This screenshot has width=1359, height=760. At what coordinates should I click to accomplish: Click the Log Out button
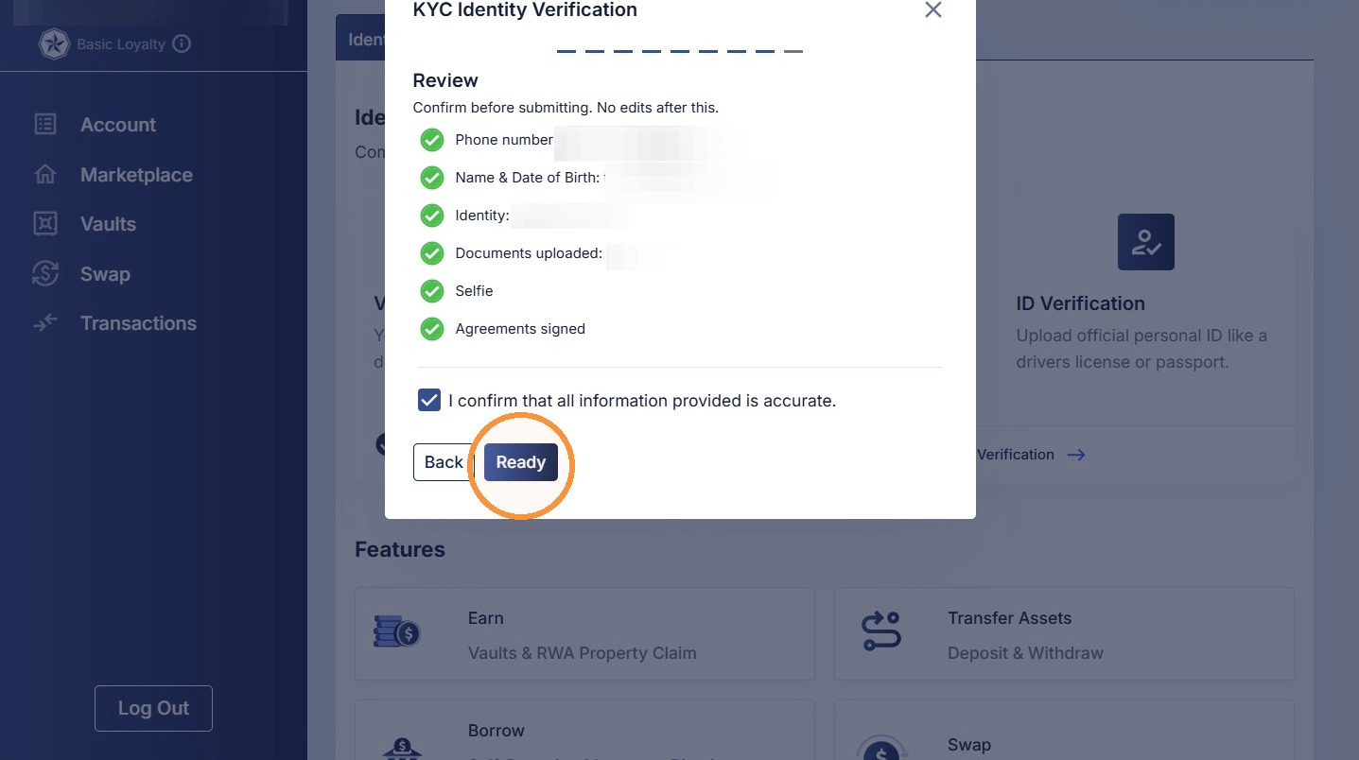pyautogui.click(x=153, y=708)
